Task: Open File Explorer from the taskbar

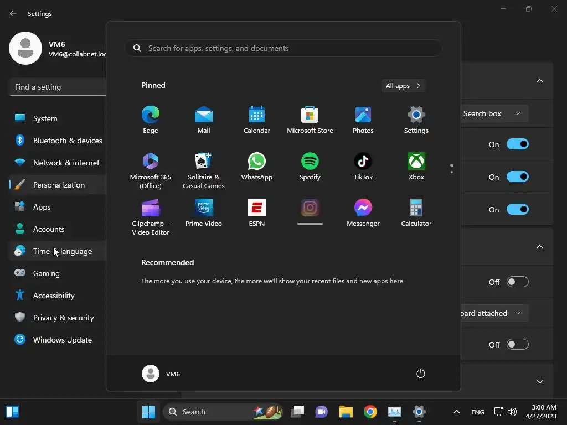Action: point(346,412)
